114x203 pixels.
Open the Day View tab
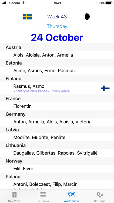tap(14, 197)
